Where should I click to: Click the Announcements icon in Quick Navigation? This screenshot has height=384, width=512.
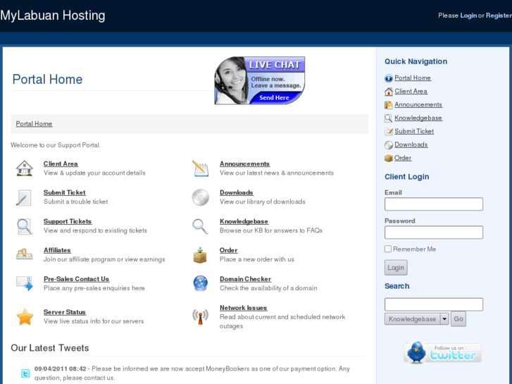[389, 105]
